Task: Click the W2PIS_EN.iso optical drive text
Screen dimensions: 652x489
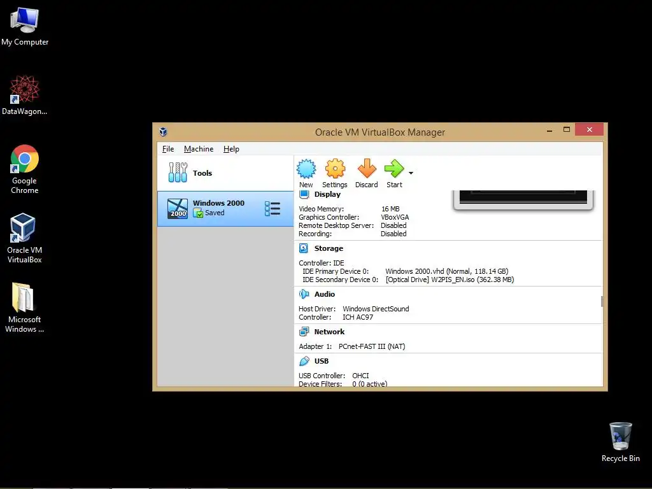Action: click(450, 280)
